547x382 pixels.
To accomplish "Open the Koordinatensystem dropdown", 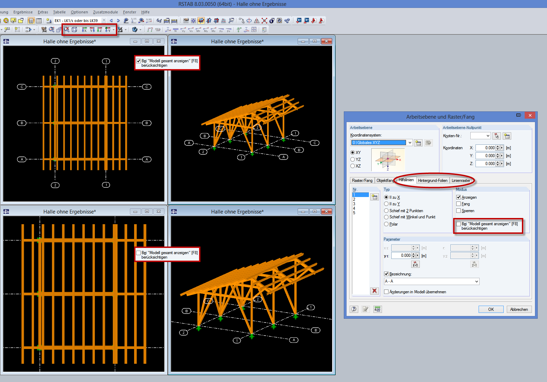I will coord(410,143).
